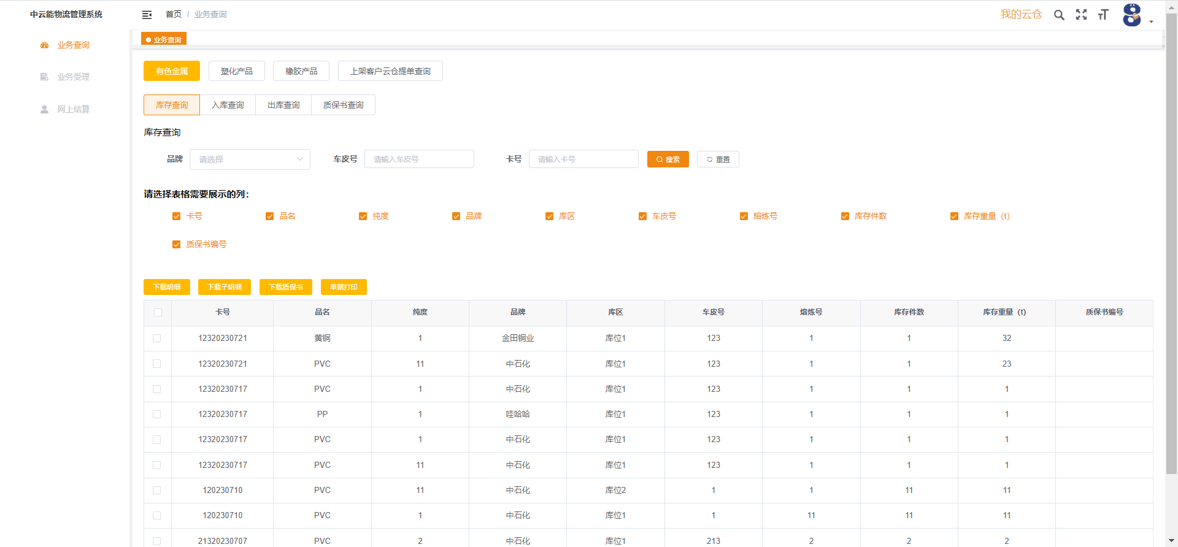Toggle fullscreen mode icon
Screen dimensions: 1178x547
[x=1081, y=15]
